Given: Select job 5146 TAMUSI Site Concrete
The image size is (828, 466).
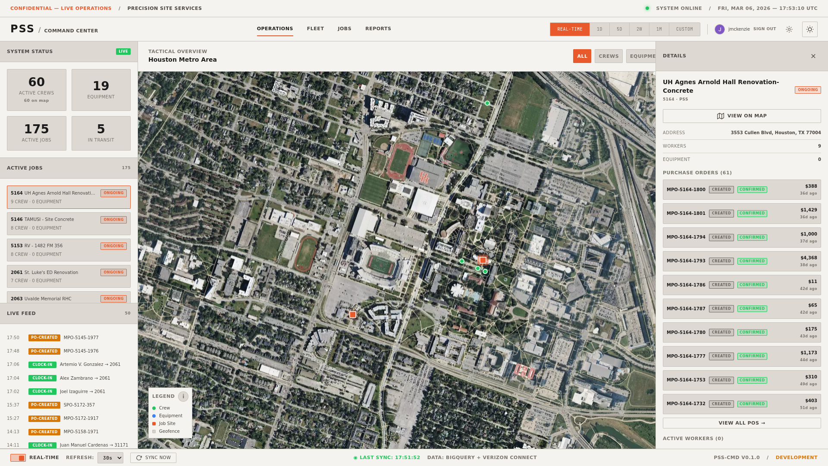Looking at the screenshot, I should 68,224.
